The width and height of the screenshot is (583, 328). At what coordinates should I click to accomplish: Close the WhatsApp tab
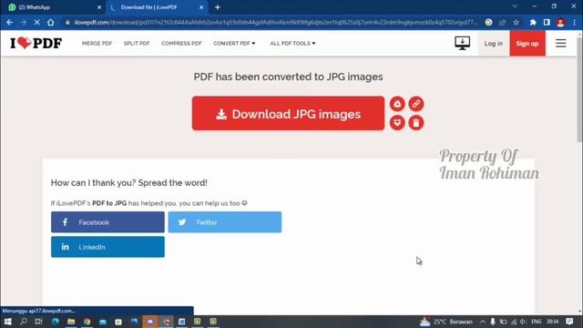click(99, 7)
